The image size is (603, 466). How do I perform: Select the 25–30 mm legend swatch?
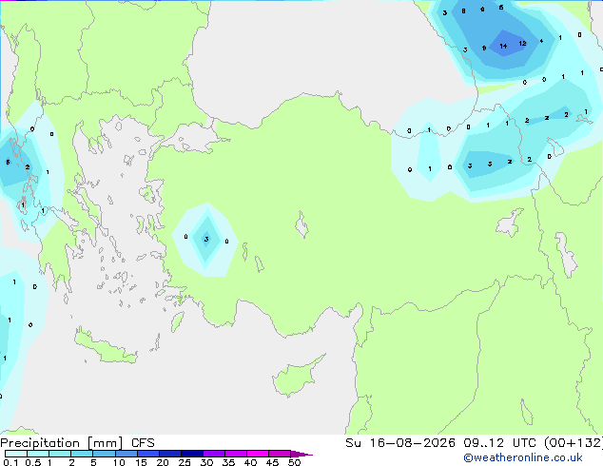tap(191, 454)
